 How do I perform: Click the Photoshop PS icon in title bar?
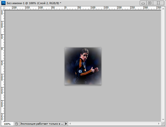(3, 3)
